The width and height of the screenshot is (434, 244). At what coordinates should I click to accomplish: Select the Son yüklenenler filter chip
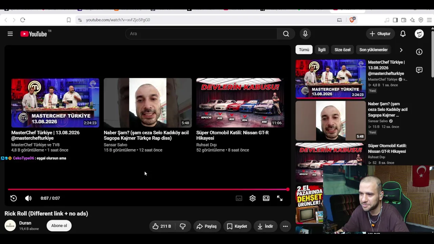point(373,49)
